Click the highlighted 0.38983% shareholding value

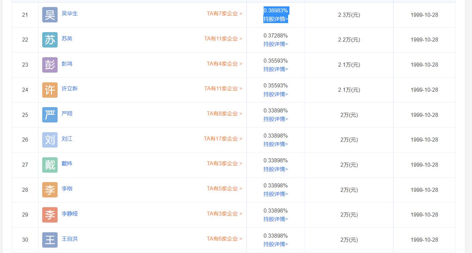tap(276, 10)
